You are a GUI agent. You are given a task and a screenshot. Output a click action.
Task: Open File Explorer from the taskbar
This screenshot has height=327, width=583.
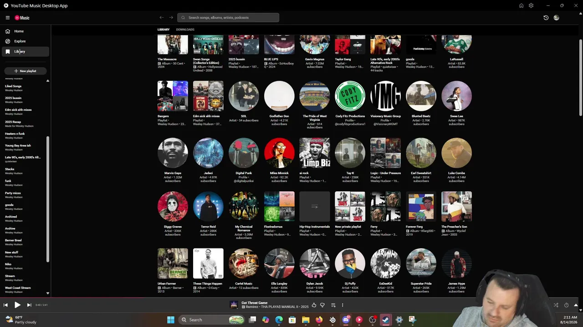tap(306, 320)
